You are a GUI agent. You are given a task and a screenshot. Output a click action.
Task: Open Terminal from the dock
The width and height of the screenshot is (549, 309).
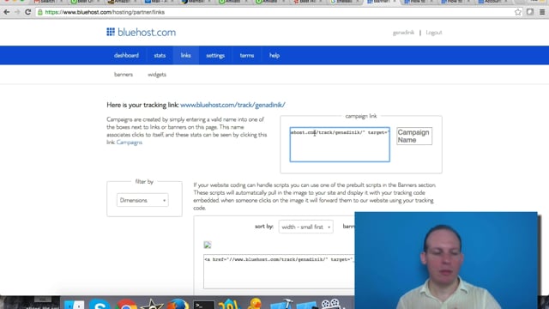[204, 305]
